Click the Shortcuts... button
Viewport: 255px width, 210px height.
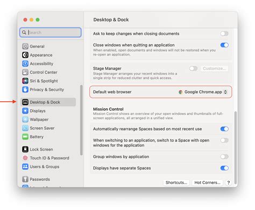point(176,183)
